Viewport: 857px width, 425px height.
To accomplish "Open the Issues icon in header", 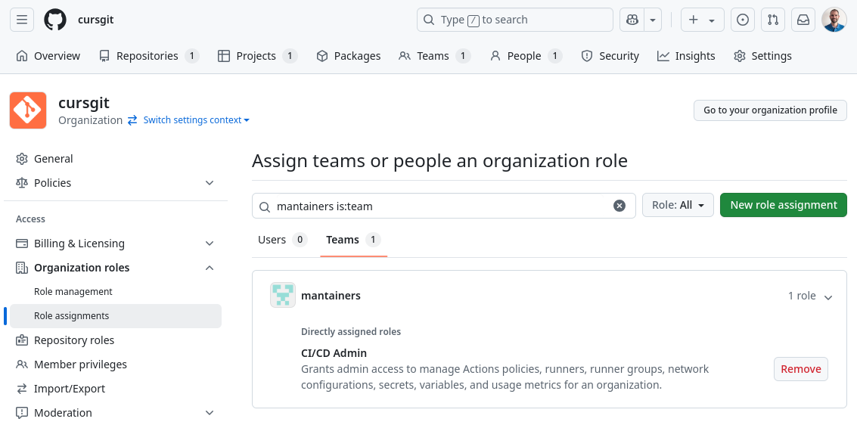I will click(x=742, y=20).
